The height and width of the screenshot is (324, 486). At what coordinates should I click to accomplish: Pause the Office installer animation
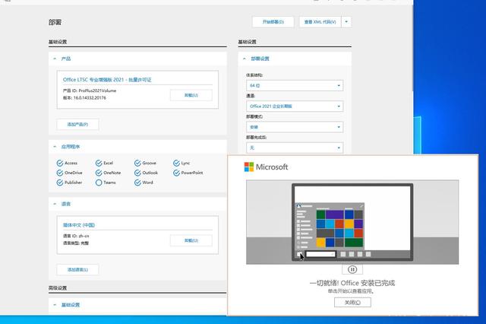tap(352, 269)
